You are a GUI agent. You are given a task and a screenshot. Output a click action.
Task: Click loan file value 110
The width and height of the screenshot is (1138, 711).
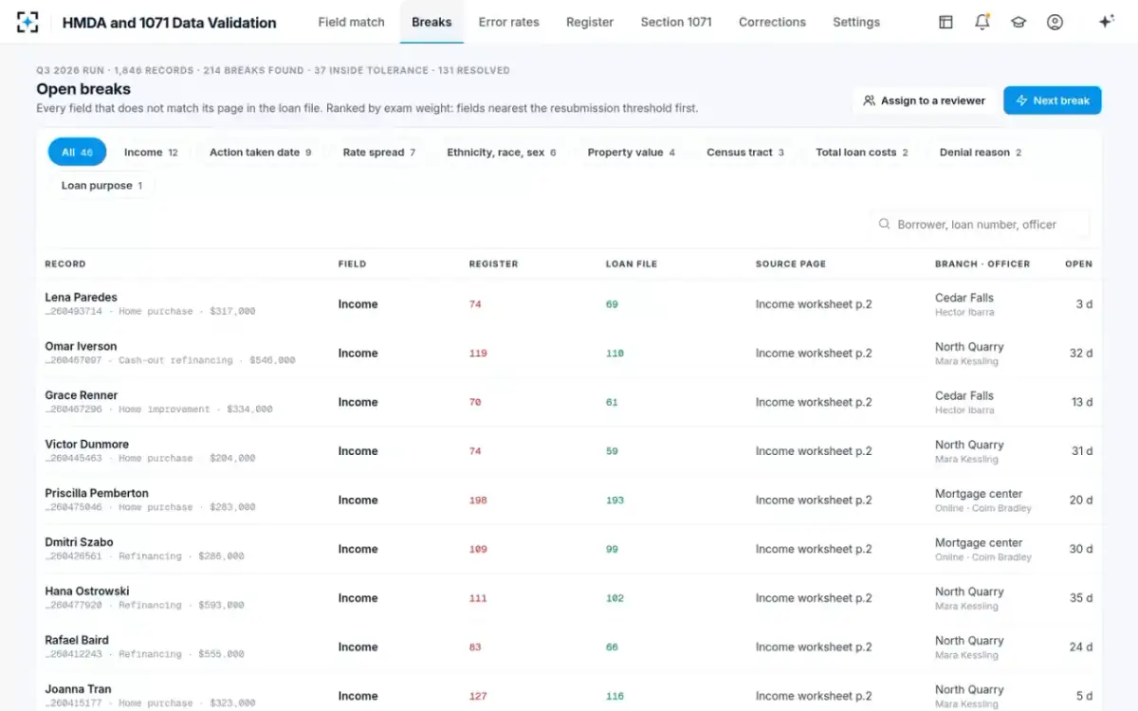click(615, 354)
